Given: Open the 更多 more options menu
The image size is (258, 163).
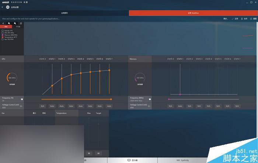Looking at the screenshot, I should [x=226, y=19].
